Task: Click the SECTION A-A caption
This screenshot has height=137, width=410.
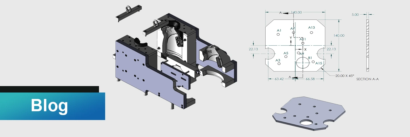Action: point(367,79)
